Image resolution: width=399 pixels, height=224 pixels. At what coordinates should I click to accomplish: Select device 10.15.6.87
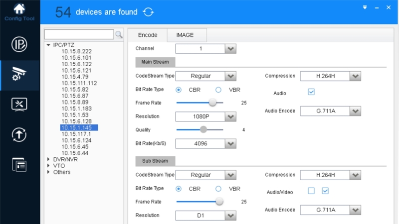click(x=75, y=96)
